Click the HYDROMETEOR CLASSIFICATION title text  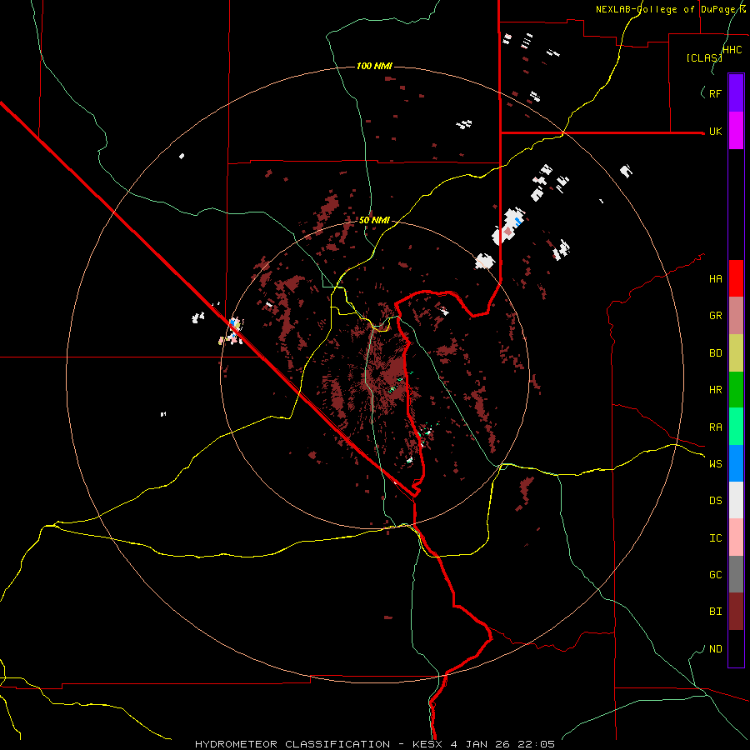coord(292,744)
